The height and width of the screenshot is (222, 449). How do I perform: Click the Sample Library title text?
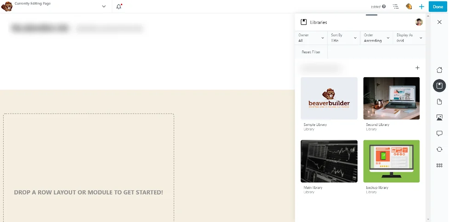tap(315, 125)
